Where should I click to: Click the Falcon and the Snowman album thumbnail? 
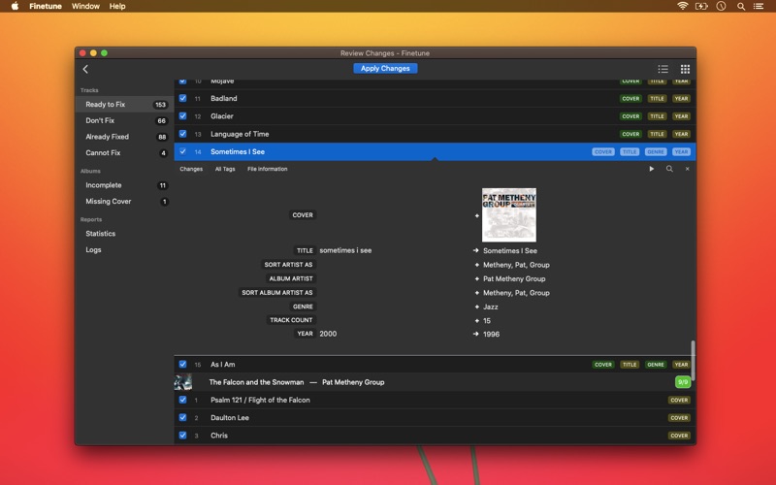coord(183,382)
